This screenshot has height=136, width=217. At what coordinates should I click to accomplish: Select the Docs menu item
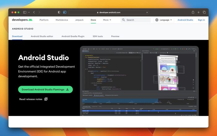point(93,20)
